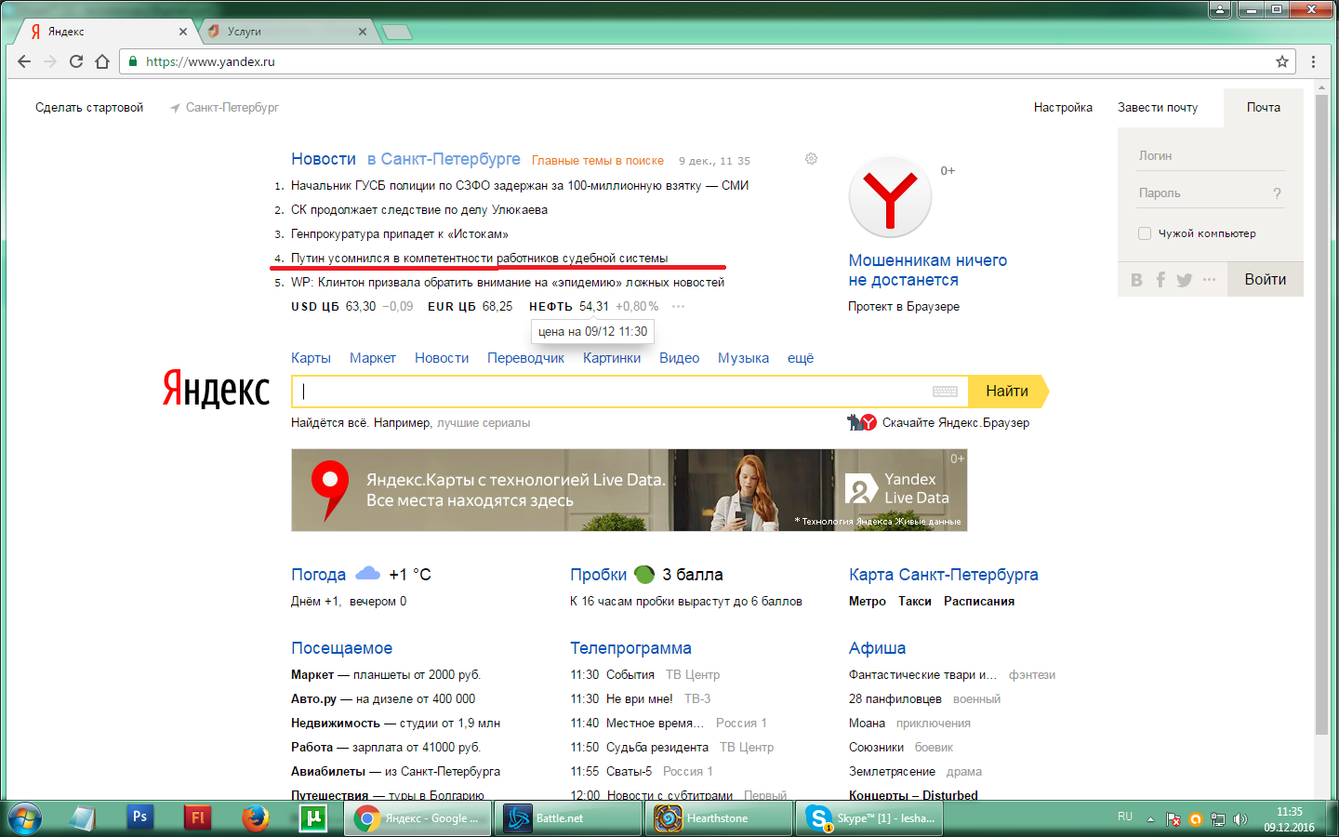Expand ещё more services
This screenshot has height=837, width=1339.
click(801, 358)
